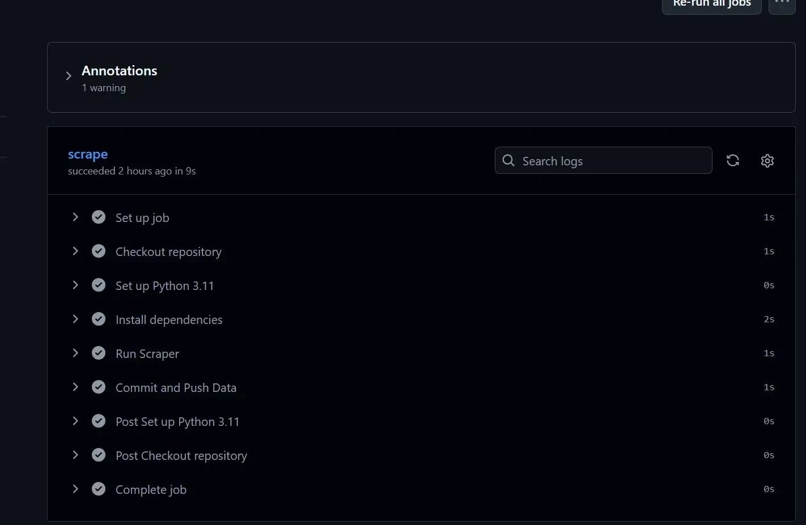Open the log settings gear menu
This screenshot has width=806, height=525.
767,161
